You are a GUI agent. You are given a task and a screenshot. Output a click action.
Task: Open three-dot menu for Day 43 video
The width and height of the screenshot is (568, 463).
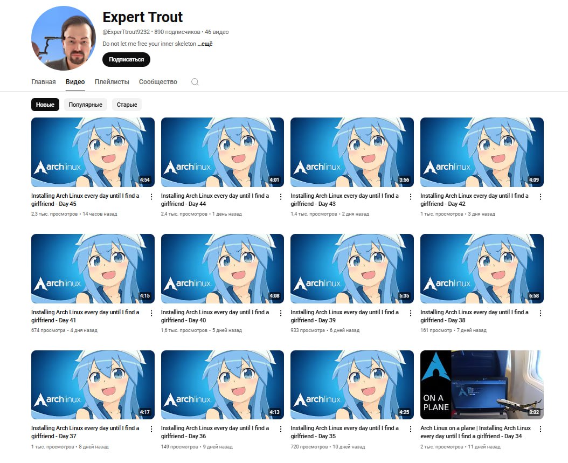click(x=411, y=197)
